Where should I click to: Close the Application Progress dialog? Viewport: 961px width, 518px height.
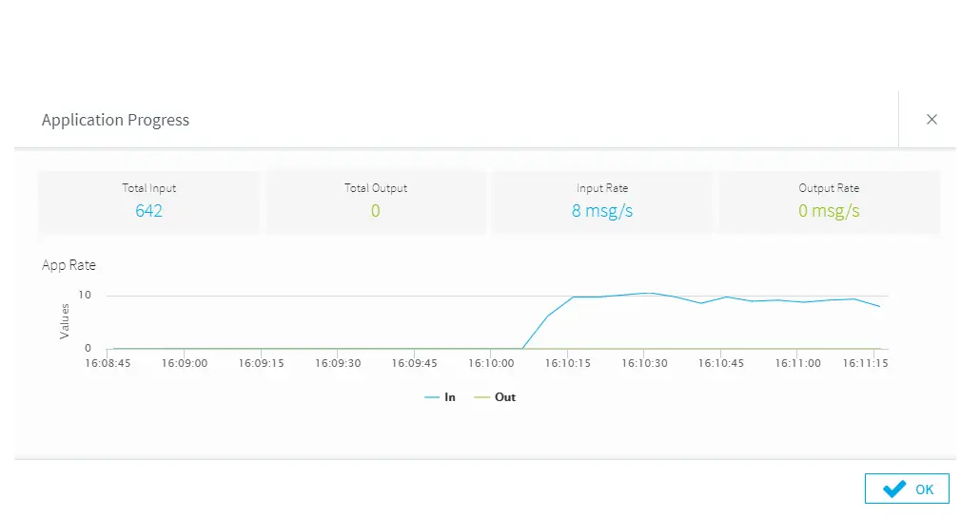pos(932,120)
